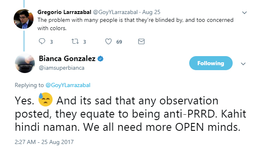Click the reply count number 3
Viewport: 260px width, 151px height.
(51, 42)
